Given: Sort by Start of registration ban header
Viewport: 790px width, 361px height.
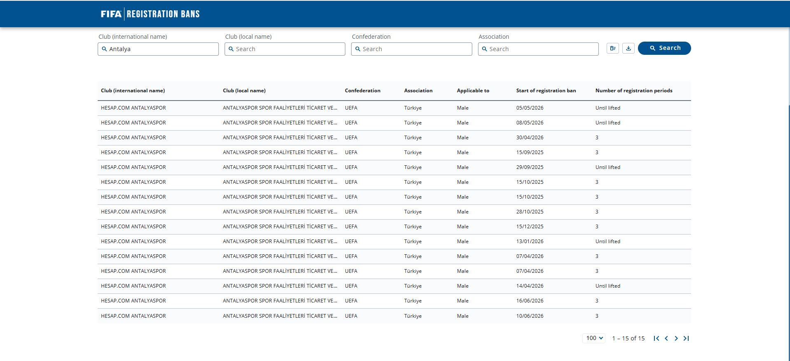Looking at the screenshot, I should point(546,91).
